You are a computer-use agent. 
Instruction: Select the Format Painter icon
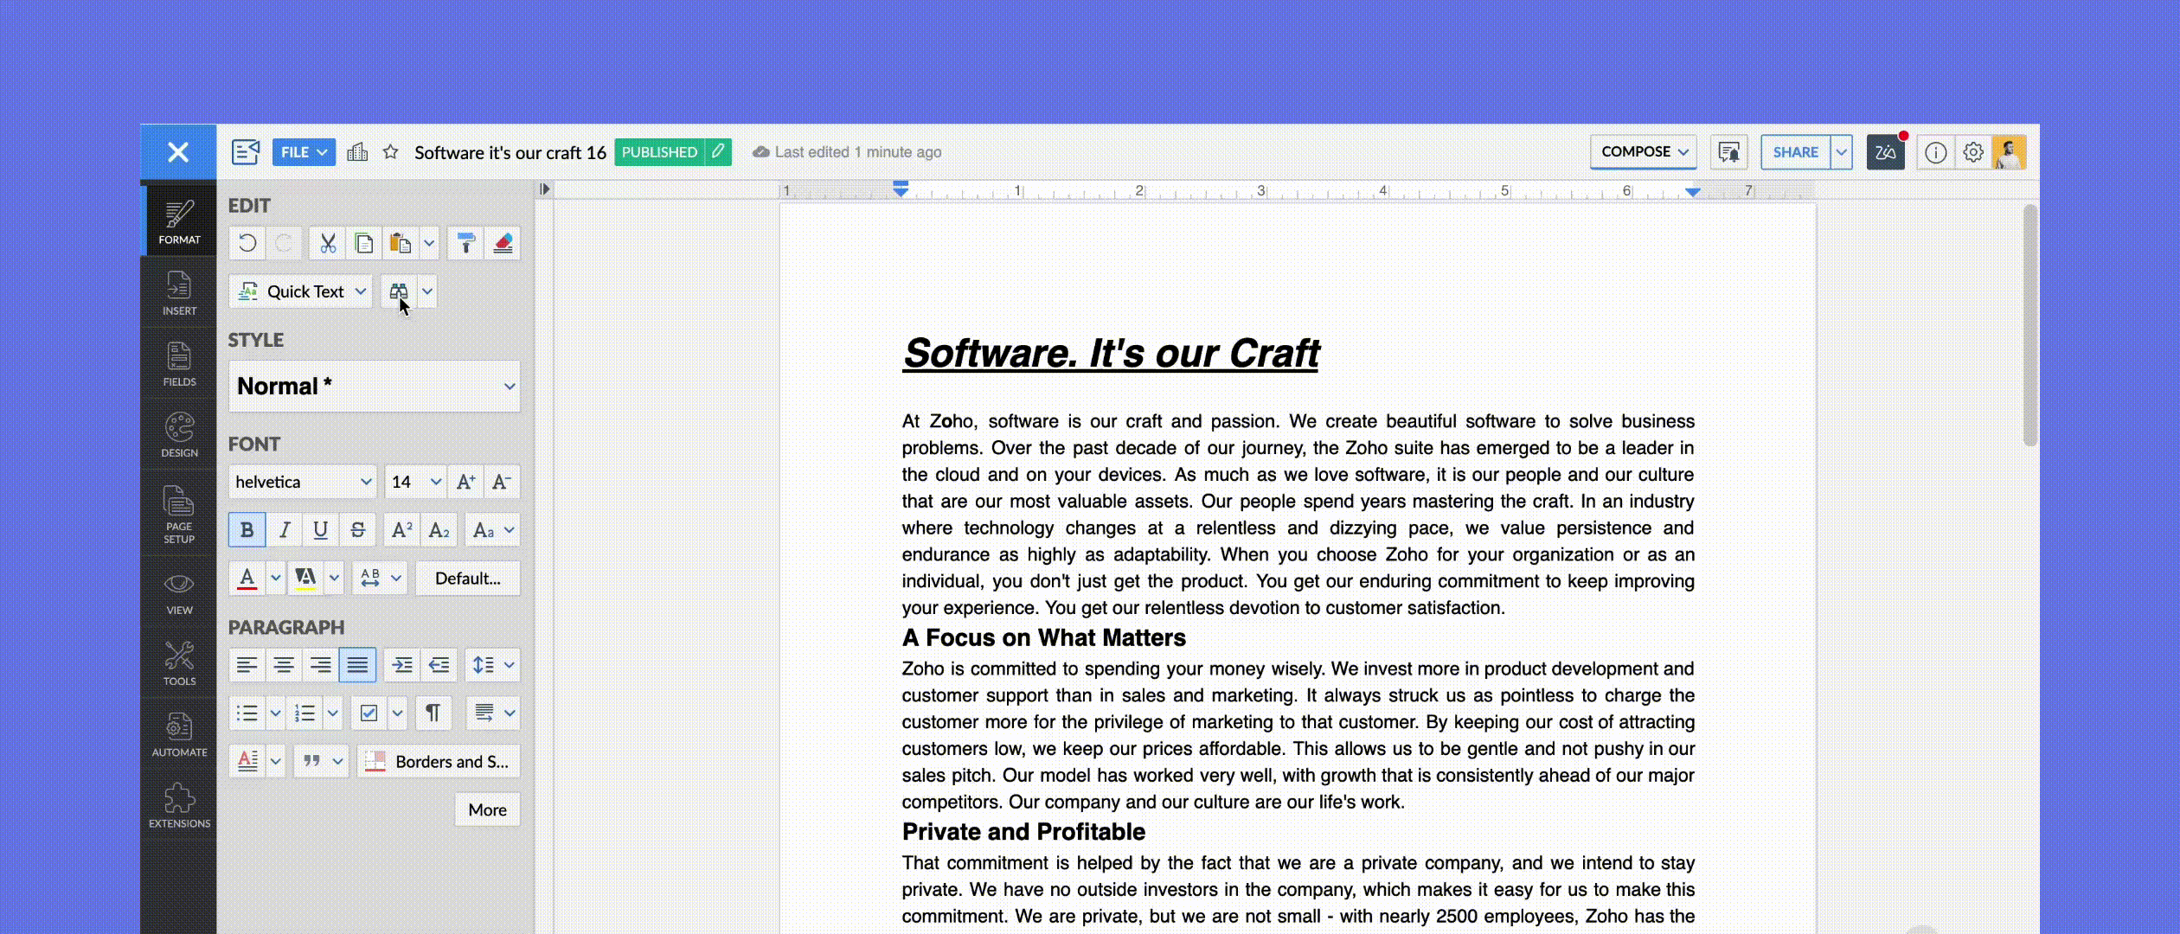(x=465, y=243)
